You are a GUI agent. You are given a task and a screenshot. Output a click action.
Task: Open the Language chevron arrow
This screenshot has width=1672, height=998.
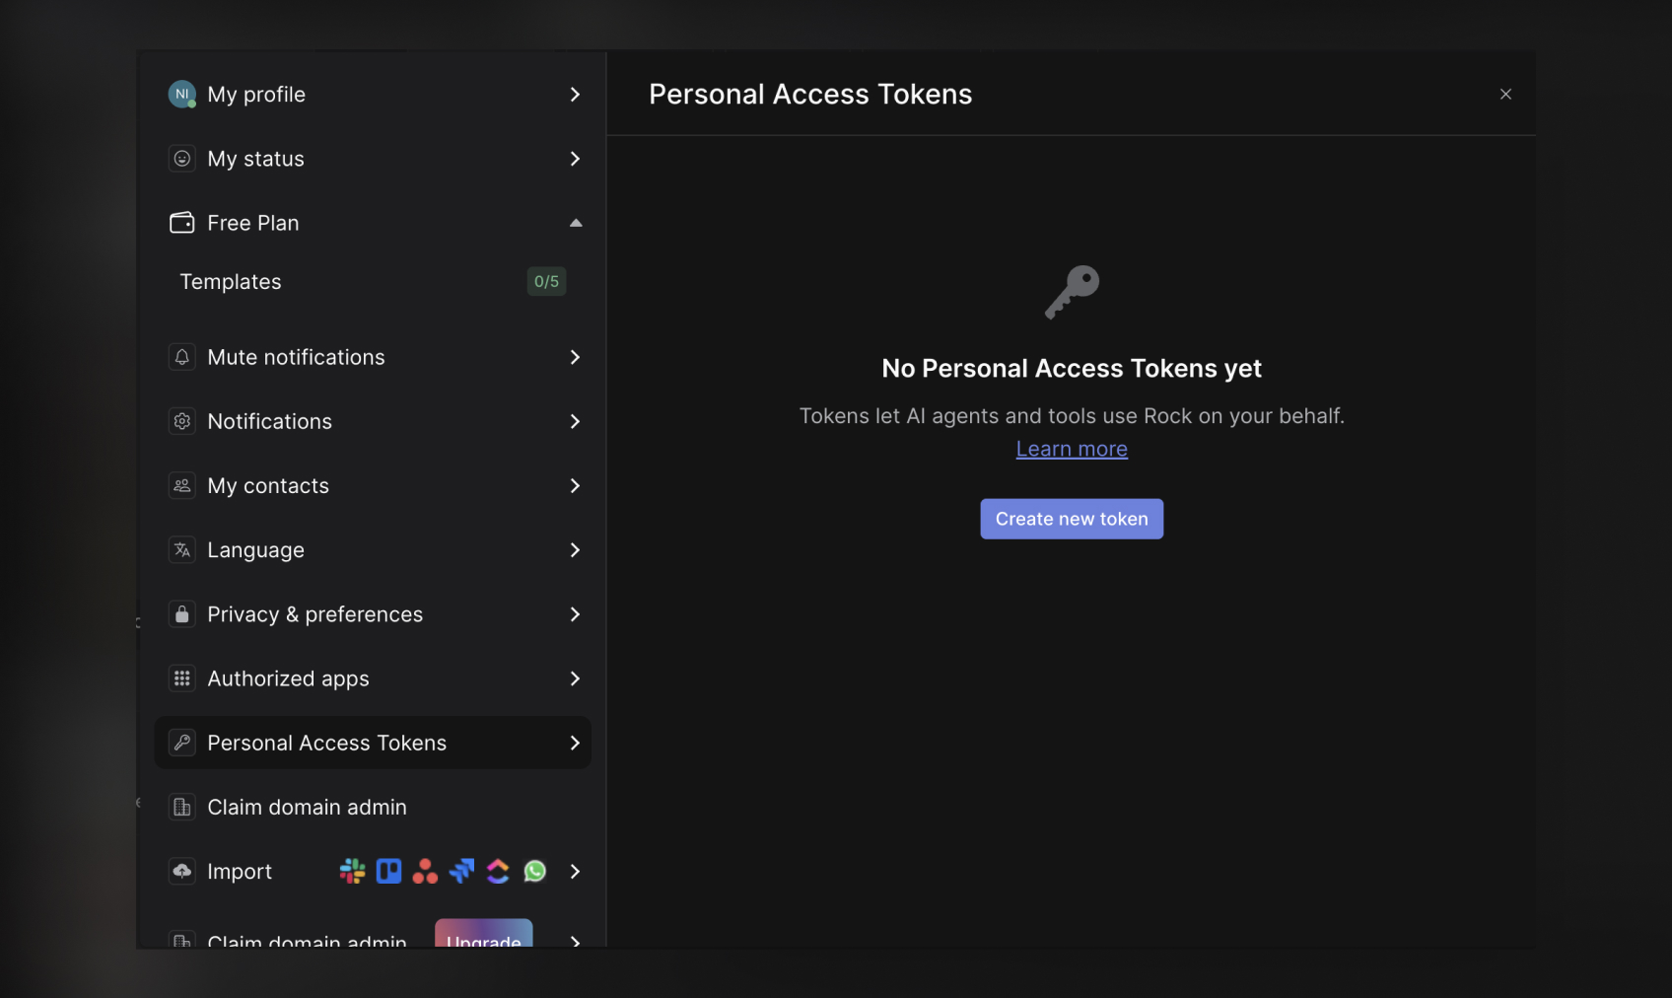576,550
